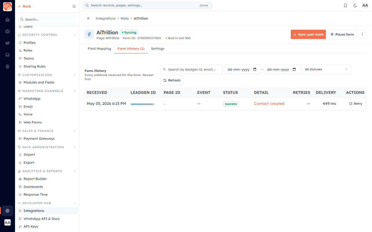Collapse the Customization section
This screenshot has height=232, width=372.
pos(75,75)
